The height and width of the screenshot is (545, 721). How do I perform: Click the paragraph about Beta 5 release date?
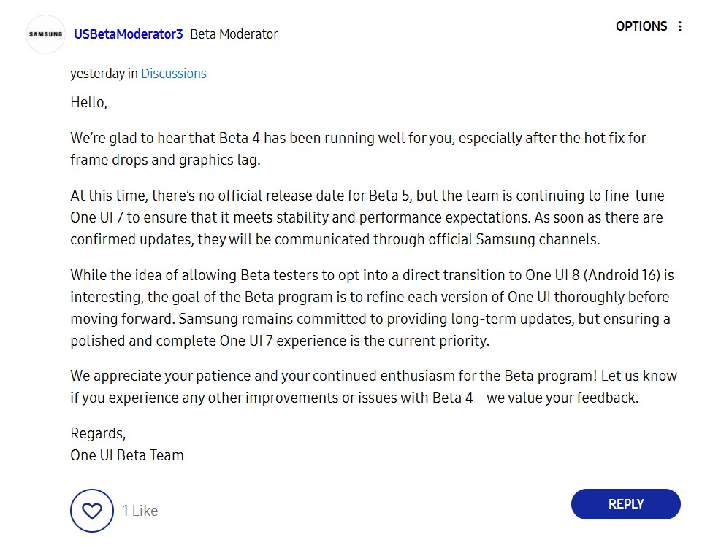367,217
